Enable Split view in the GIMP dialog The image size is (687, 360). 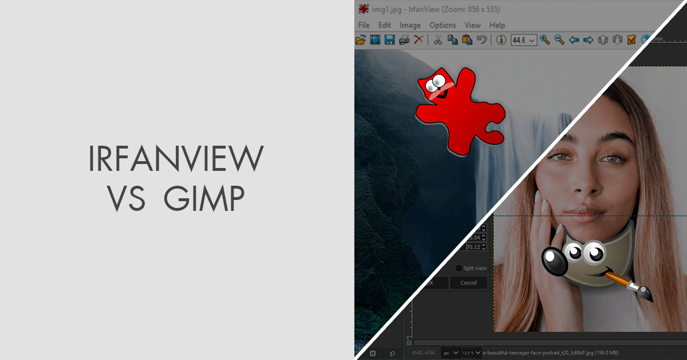coord(459,269)
